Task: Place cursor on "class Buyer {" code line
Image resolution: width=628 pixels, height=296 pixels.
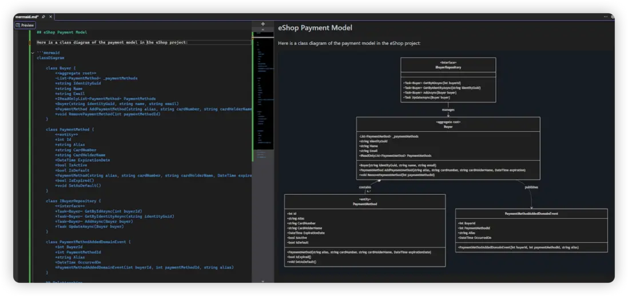Action: (x=61, y=68)
